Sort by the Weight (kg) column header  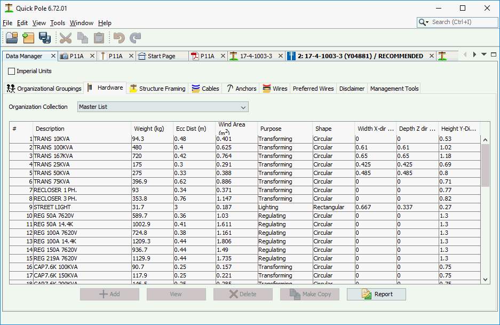(152, 129)
